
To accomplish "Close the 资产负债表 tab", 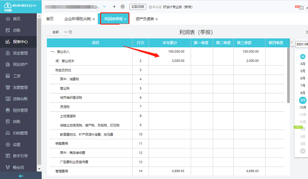I will point(157,19).
